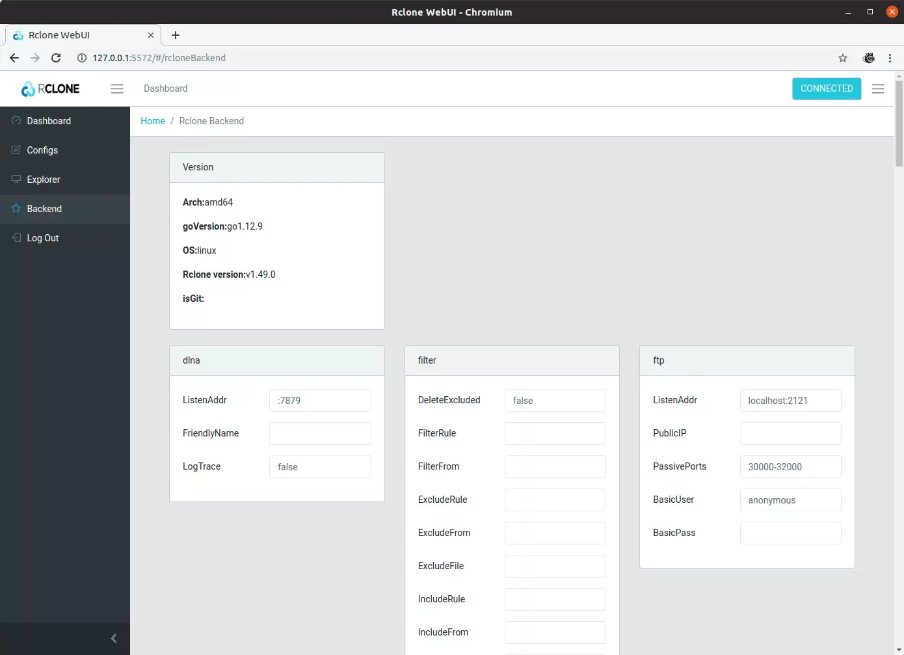Collapse the sidebar with the bottom chevron

click(114, 638)
